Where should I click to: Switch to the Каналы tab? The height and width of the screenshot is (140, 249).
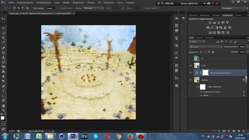199,38
